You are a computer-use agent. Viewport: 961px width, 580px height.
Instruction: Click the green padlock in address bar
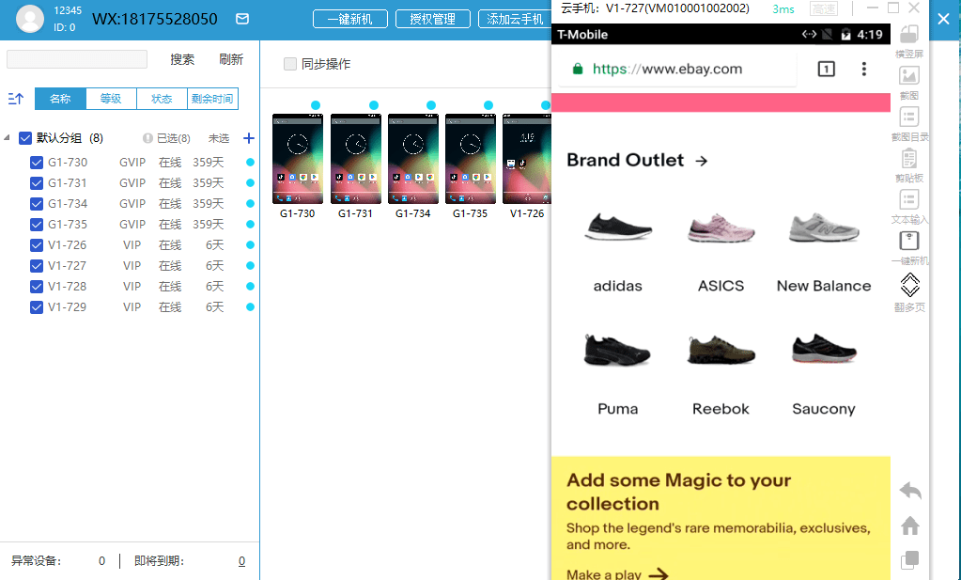578,69
